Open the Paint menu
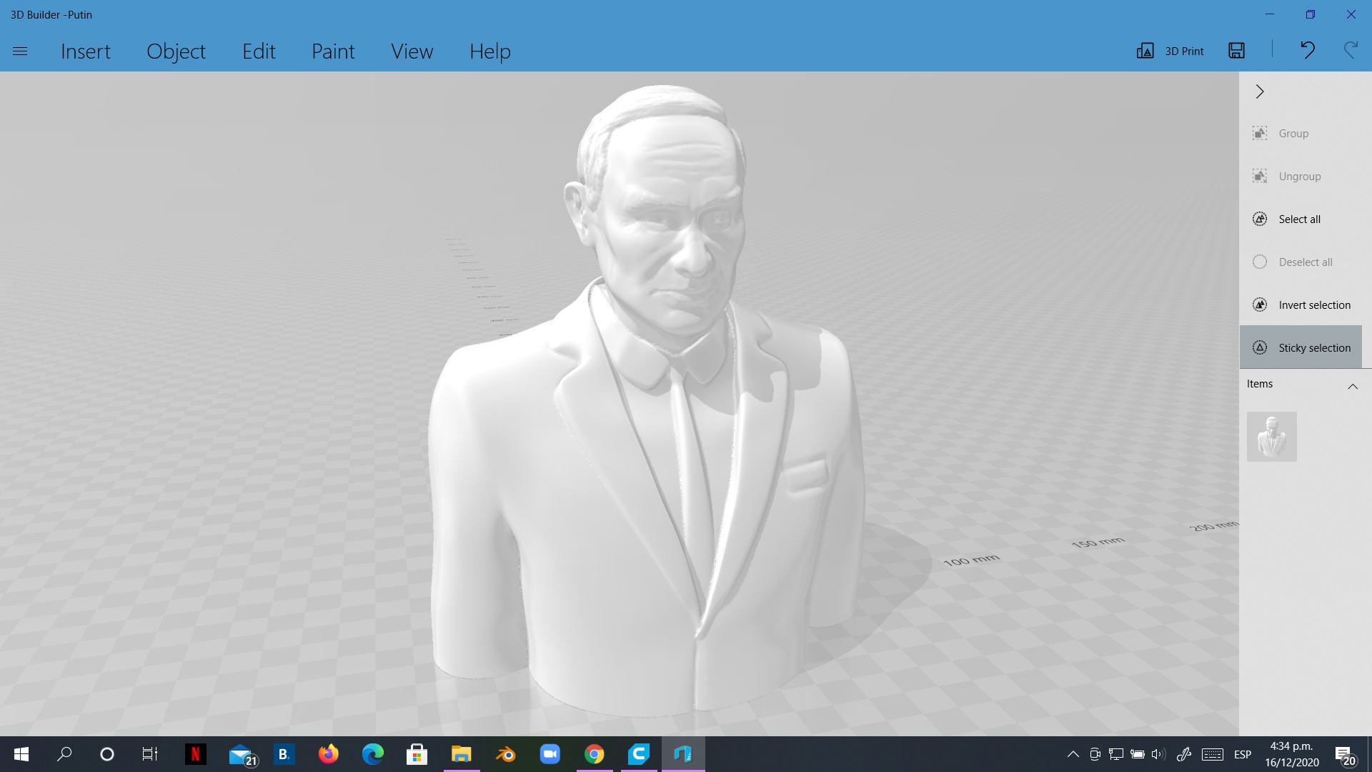 pos(333,51)
